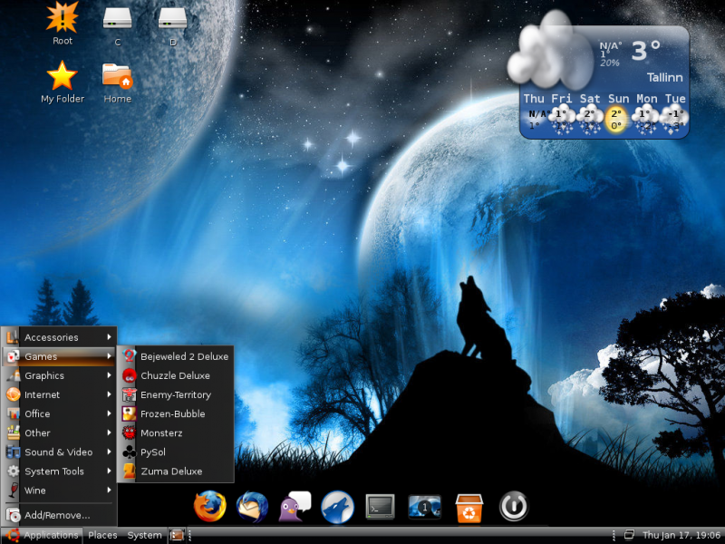The image size is (725, 544).
Task: Open the orange trash bin in dock
Action: [469, 508]
